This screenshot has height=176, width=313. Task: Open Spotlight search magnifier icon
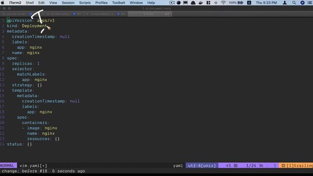coord(294,2)
